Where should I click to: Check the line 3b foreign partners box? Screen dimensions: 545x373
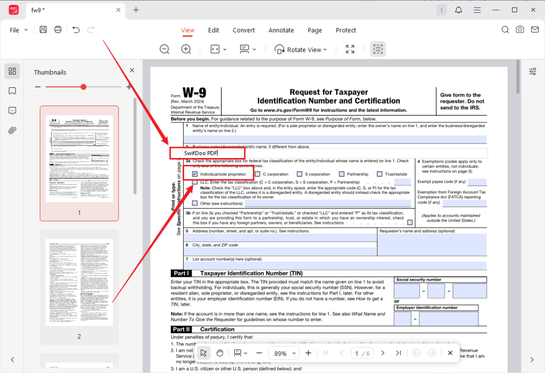pos(410,222)
